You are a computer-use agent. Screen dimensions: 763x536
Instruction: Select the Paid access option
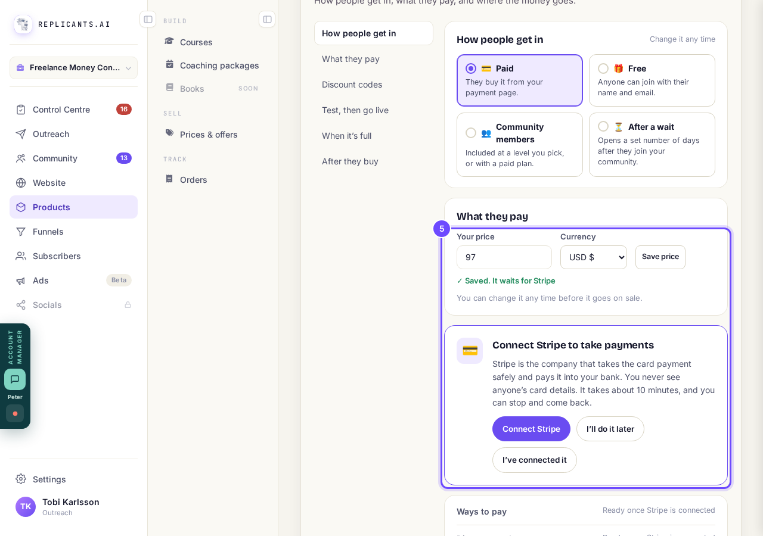[520, 80]
